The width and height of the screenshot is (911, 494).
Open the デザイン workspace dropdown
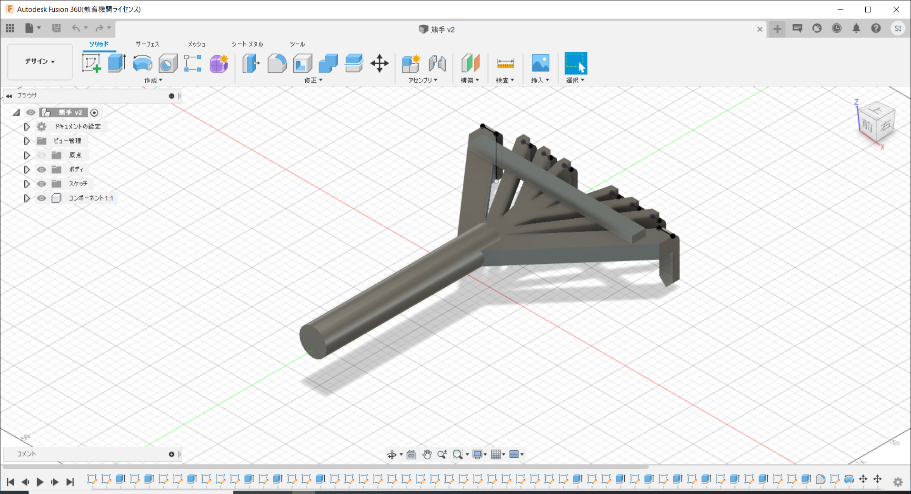click(x=40, y=61)
